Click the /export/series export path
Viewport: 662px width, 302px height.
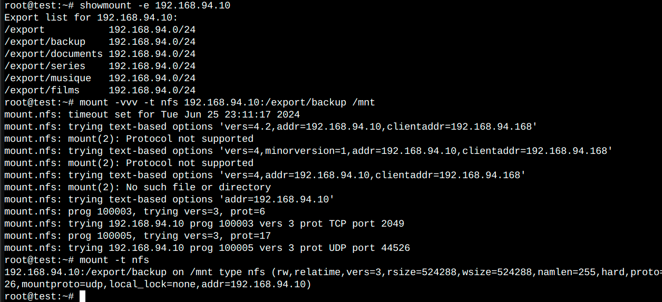tap(45, 66)
